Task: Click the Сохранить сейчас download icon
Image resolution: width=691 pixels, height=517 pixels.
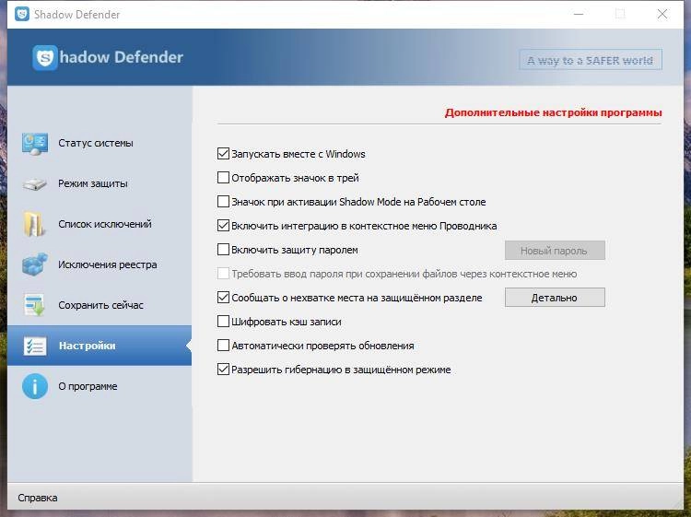Action: 34,305
